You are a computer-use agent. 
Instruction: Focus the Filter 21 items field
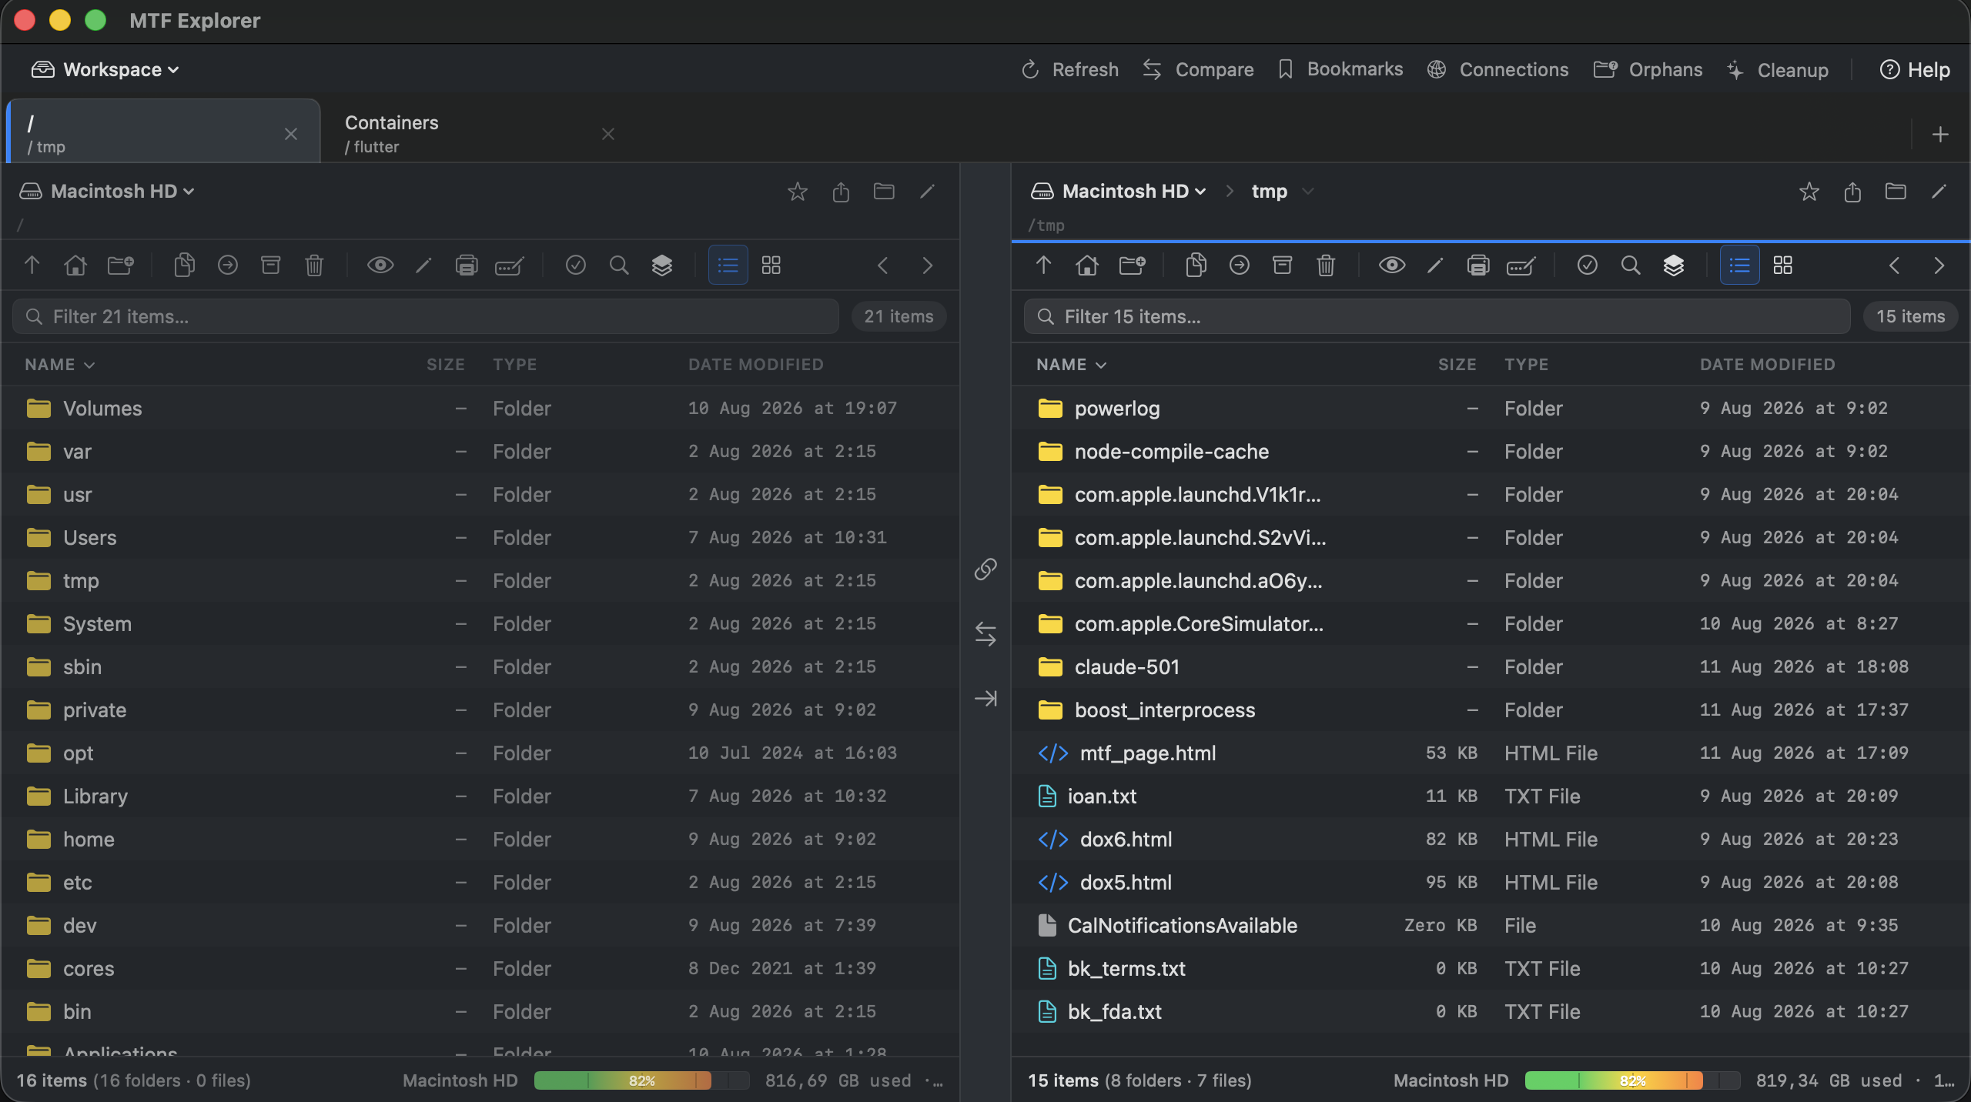[x=426, y=316]
